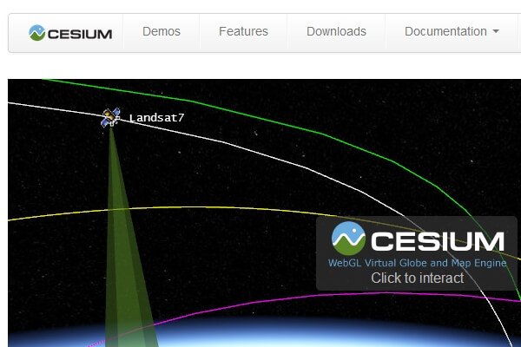
Task: Go to the Features section
Action: [x=243, y=31]
